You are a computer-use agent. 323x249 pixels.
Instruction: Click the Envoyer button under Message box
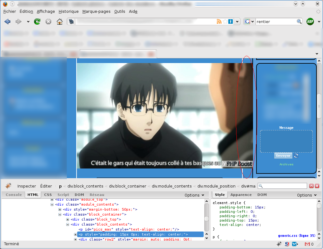pos(283,156)
